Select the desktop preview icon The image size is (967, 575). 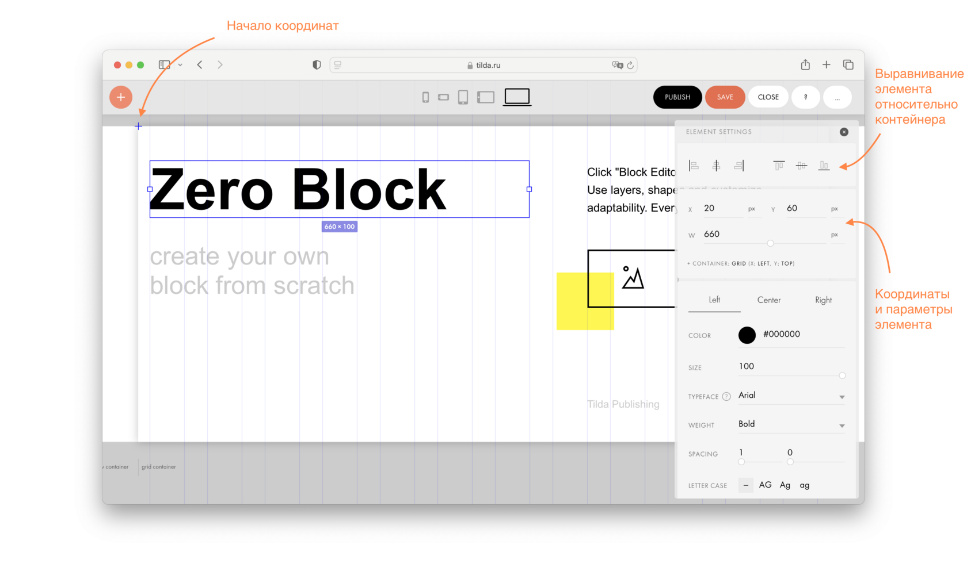pos(516,97)
